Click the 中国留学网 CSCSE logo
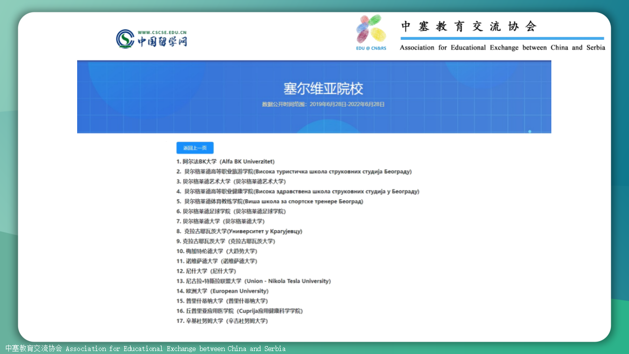629x354 pixels. pos(151,39)
